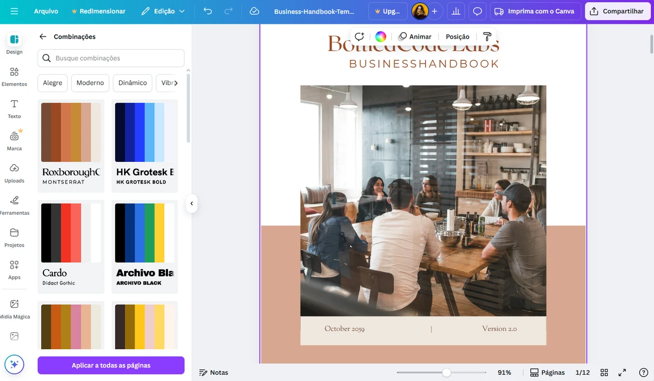Click the Animar button
This screenshot has width=654, height=381.
[x=415, y=37]
